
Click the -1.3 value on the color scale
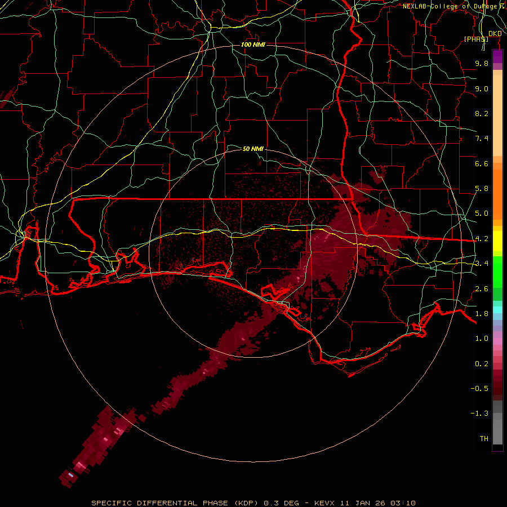click(479, 413)
